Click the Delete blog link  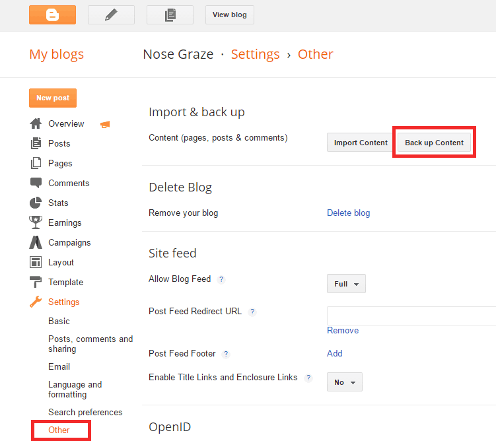pyautogui.click(x=348, y=213)
